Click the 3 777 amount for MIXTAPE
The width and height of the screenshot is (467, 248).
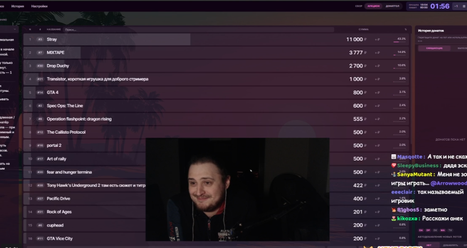pos(356,53)
